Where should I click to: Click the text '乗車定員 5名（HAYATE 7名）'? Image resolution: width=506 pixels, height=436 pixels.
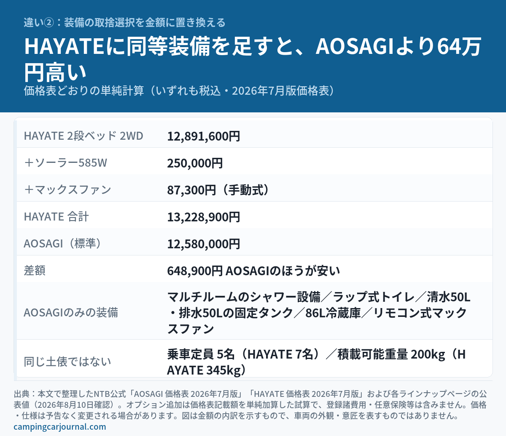(244, 354)
